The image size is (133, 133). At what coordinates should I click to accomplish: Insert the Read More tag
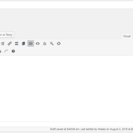point(17,44)
